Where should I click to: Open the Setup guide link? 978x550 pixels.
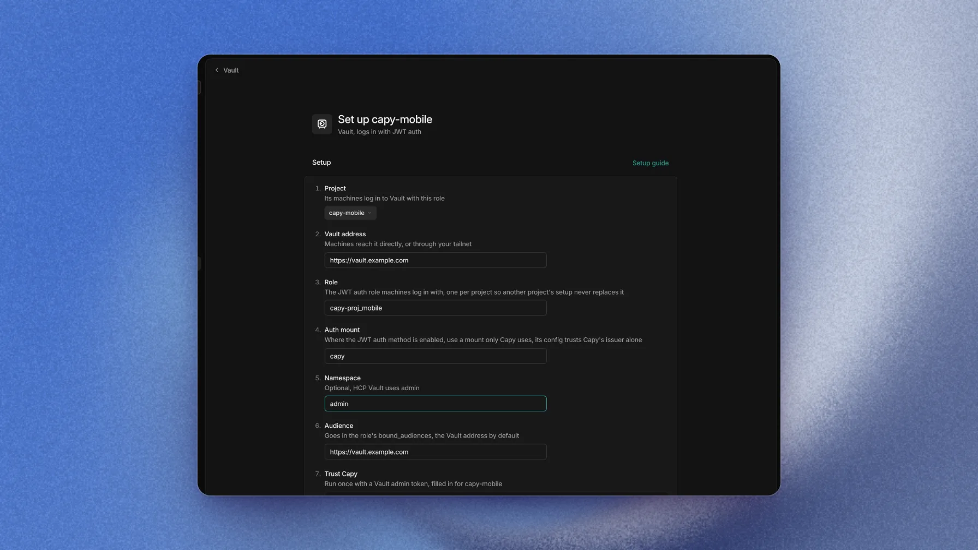[x=651, y=163]
